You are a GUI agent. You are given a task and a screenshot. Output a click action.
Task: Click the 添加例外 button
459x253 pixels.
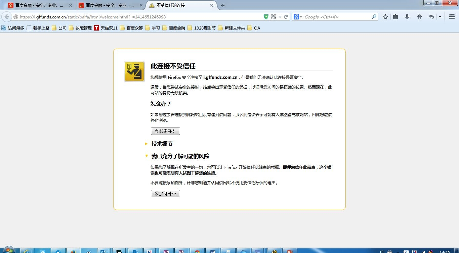tap(165, 193)
